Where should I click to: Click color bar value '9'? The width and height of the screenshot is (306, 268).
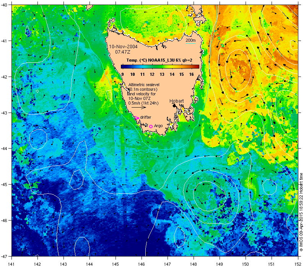coord(122,74)
